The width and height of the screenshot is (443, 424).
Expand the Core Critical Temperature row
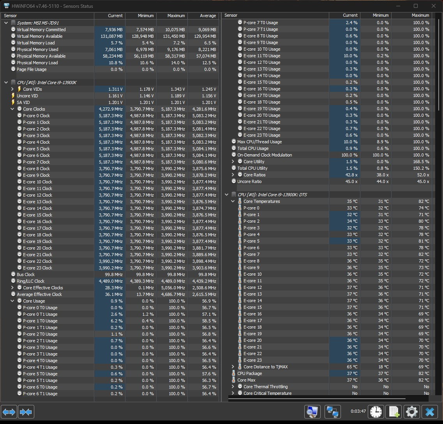233,393
